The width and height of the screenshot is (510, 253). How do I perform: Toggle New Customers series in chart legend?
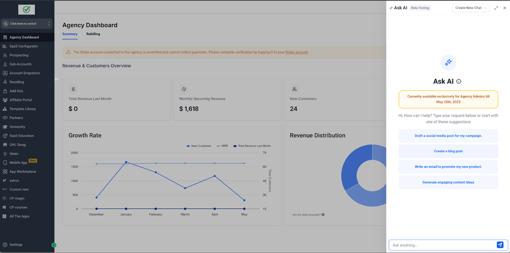click(x=198, y=146)
